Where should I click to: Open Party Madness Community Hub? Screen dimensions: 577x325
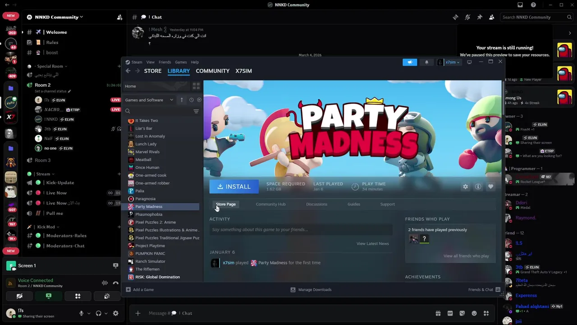coord(270,204)
